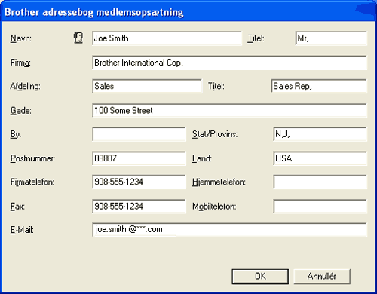
Task: Focus the empty Mobiltelefon field
Action: 320,207
